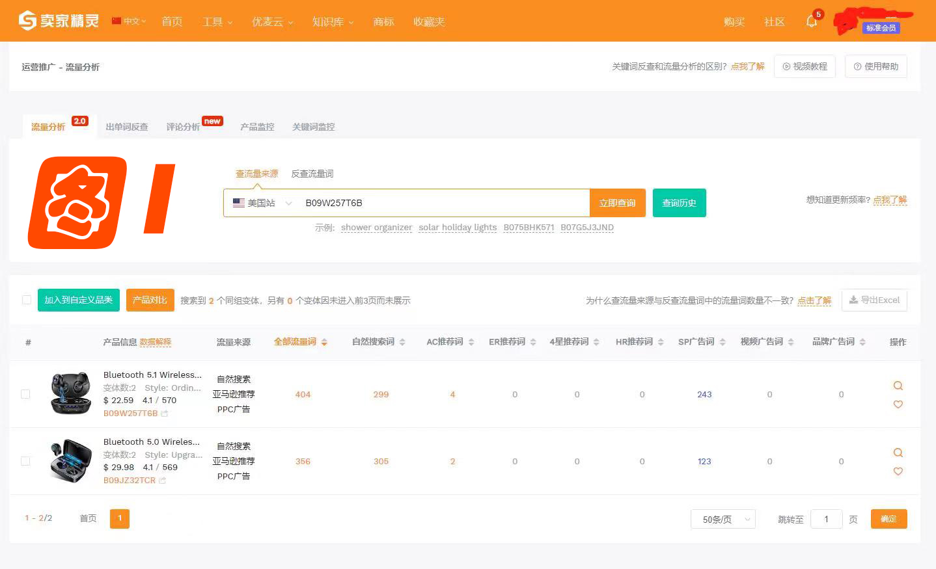Viewport: 936px width, 569px height.
Task: Open 视频教程 video tutorial
Action: tap(805, 66)
